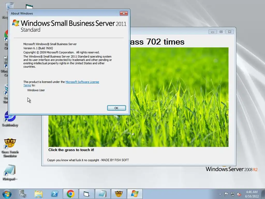Click the '702 times' counter heading

165,42
